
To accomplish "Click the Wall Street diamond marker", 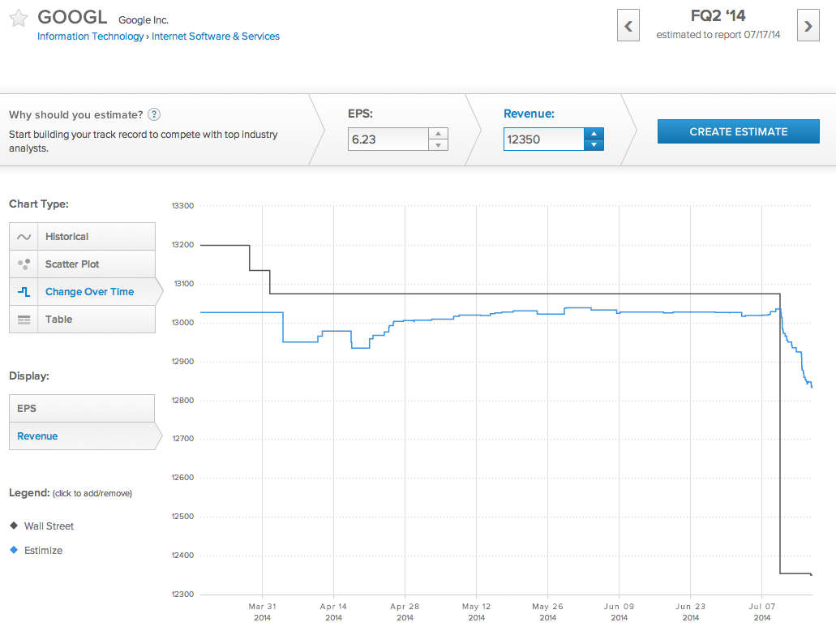I will click(x=14, y=526).
